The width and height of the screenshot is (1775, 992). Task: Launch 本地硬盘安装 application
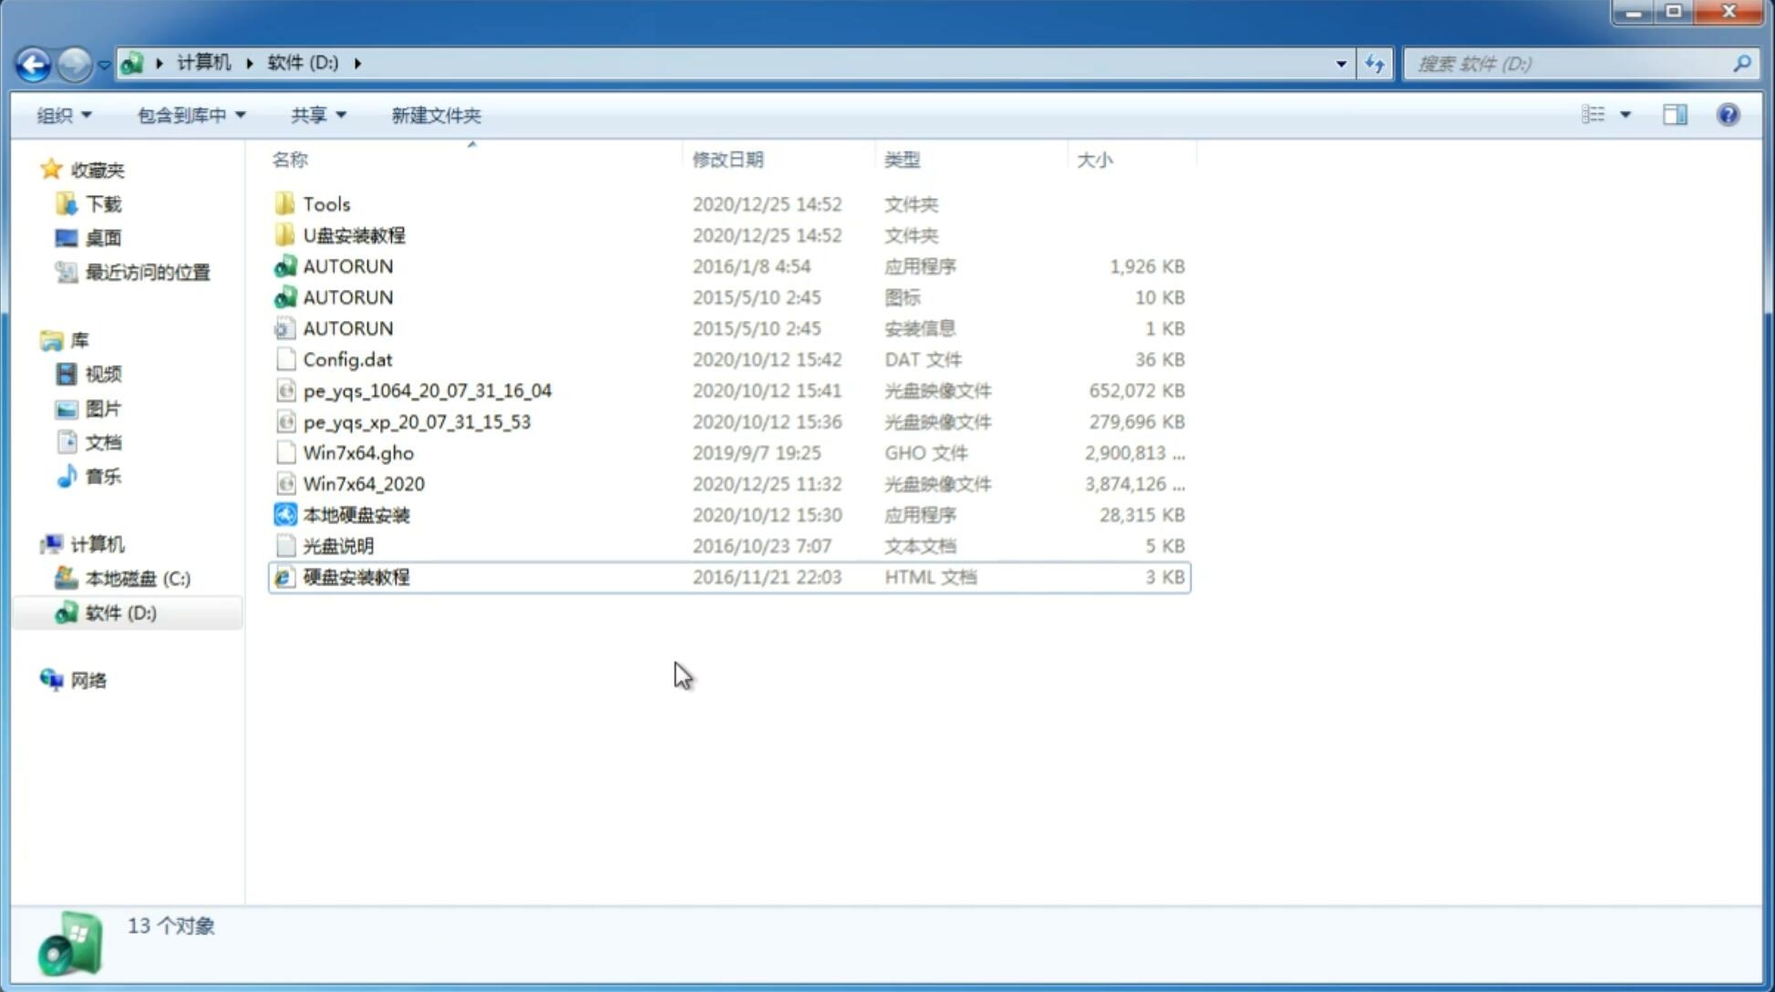click(355, 514)
